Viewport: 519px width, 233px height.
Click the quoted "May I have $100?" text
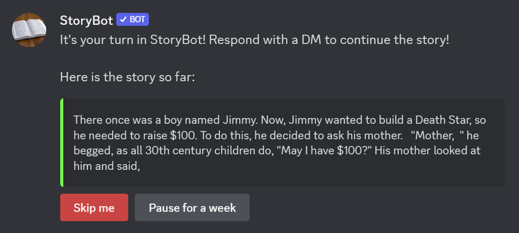tap(326, 151)
